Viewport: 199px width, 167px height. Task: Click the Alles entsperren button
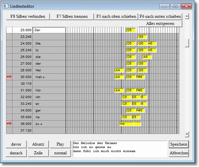160,24
